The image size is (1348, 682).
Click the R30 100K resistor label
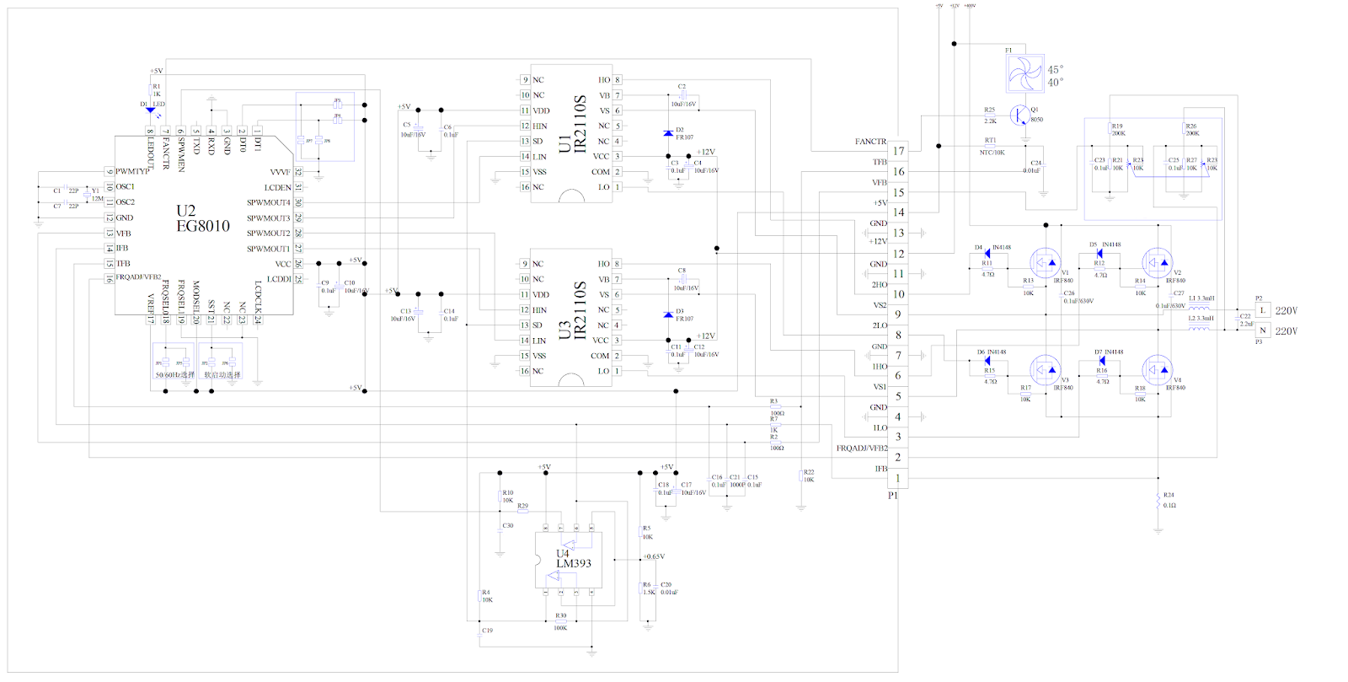(560, 622)
